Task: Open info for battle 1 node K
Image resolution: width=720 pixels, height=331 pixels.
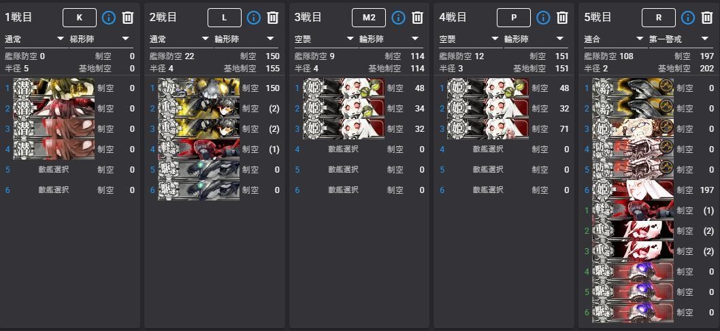Action: [108, 18]
